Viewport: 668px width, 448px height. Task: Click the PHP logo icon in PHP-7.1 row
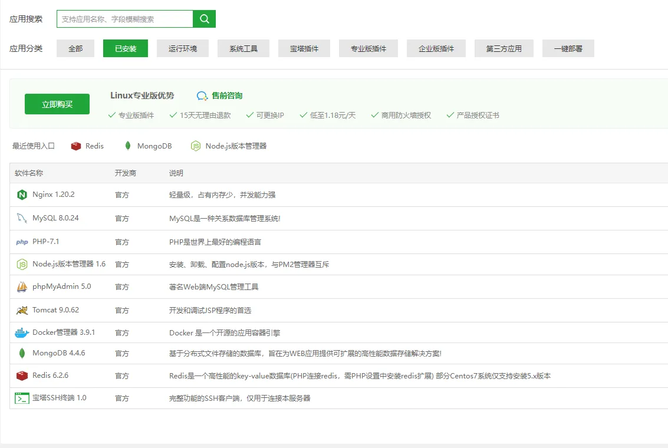(x=22, y=242)
